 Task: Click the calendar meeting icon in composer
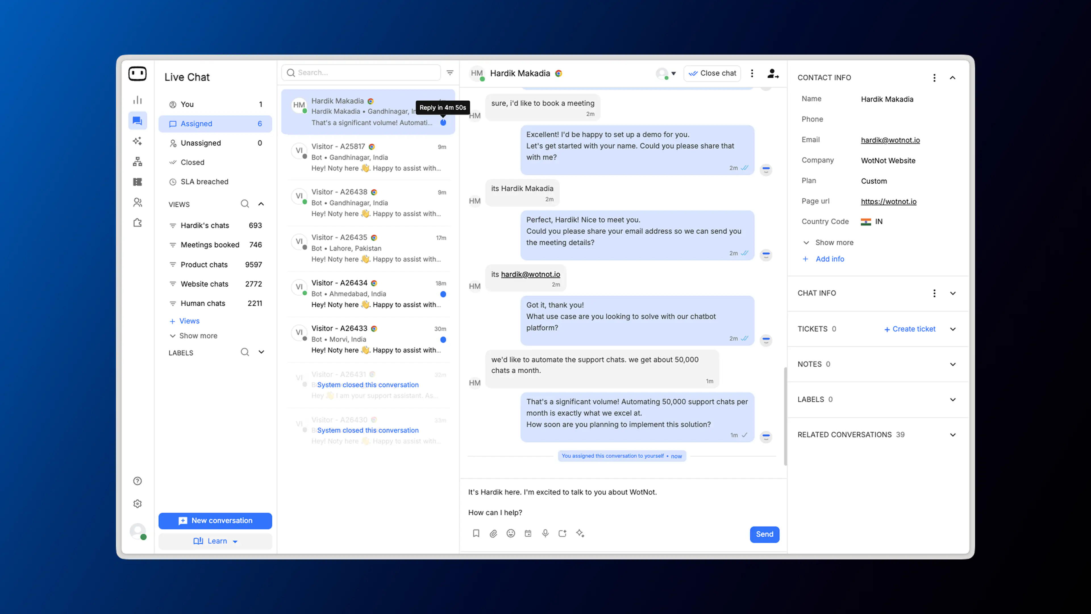[x=528, y=534]
